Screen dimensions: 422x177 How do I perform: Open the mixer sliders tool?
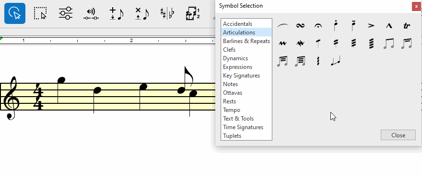(x=66, y=13)
